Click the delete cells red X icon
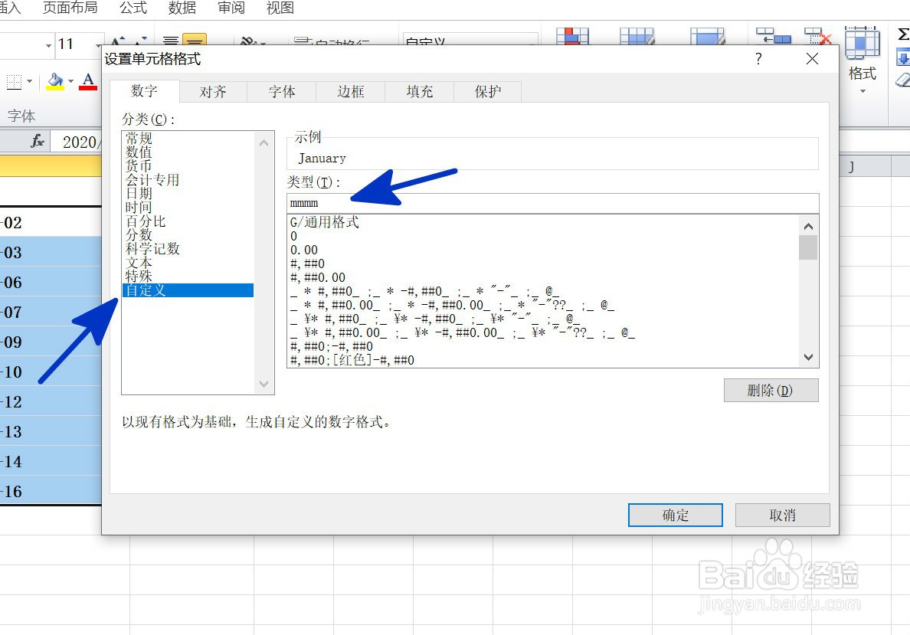 (x=815, y=35)
